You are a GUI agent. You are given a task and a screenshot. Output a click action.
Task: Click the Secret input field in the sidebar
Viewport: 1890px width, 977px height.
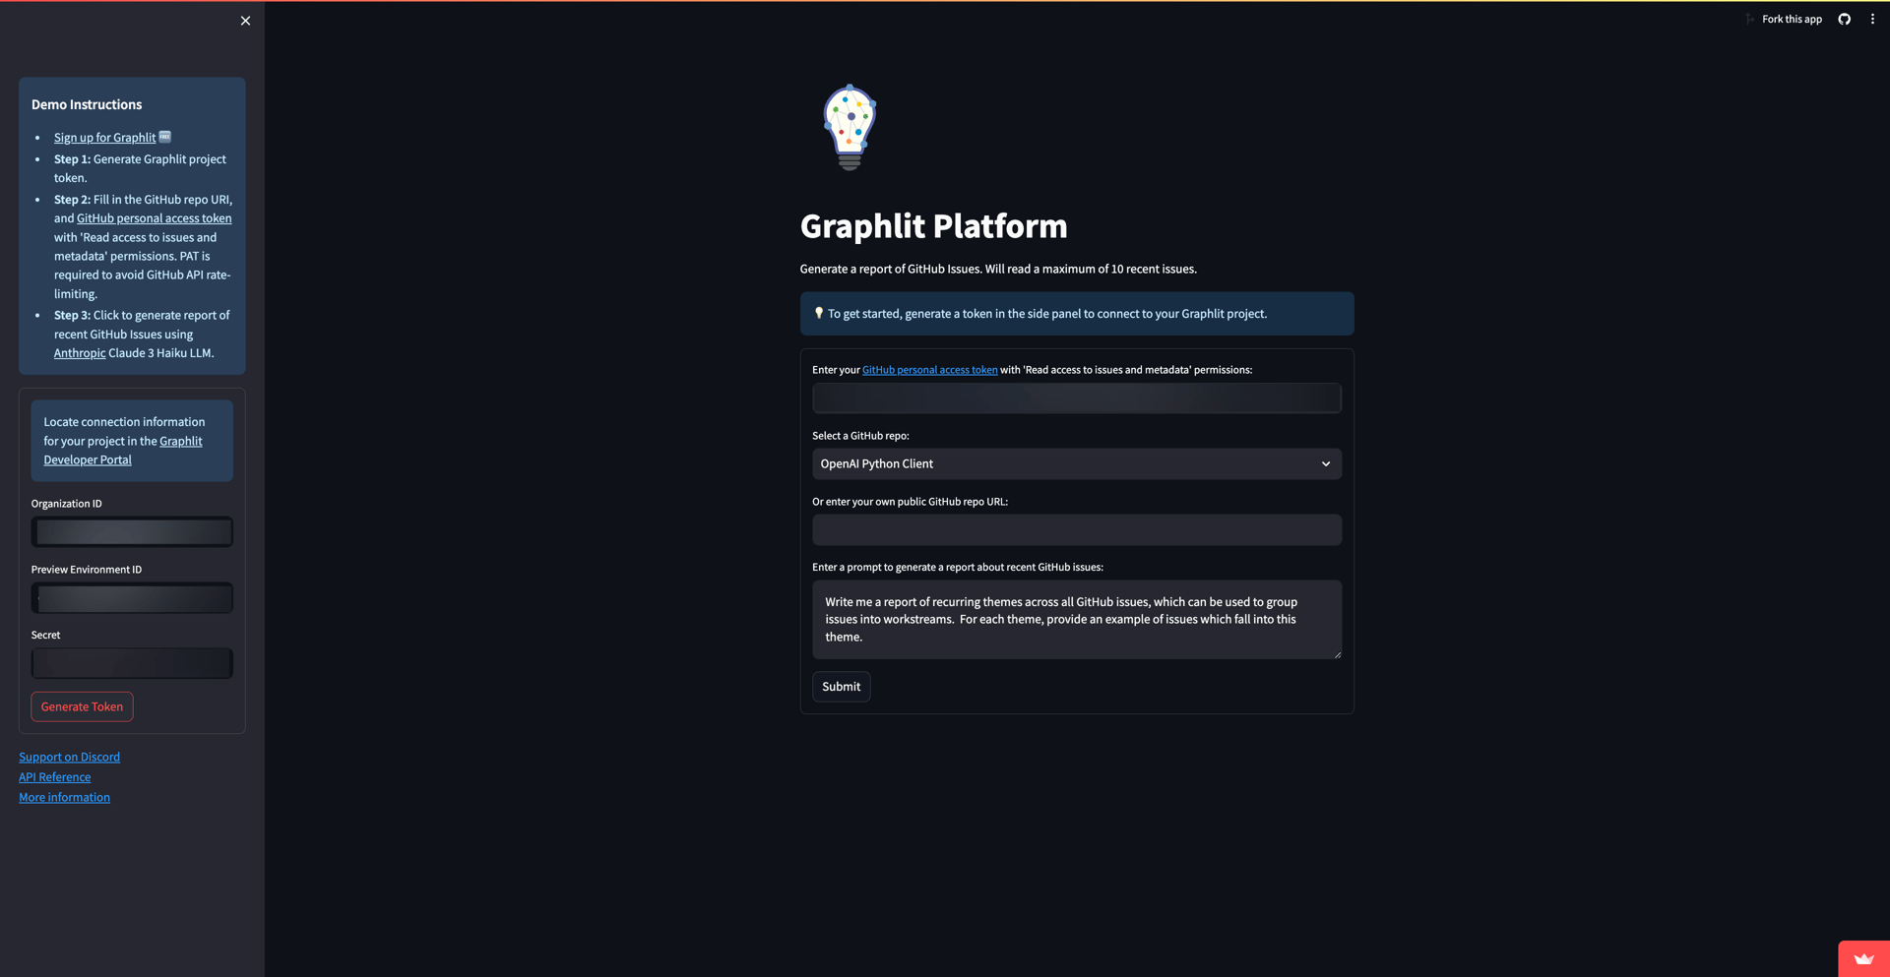132,662
